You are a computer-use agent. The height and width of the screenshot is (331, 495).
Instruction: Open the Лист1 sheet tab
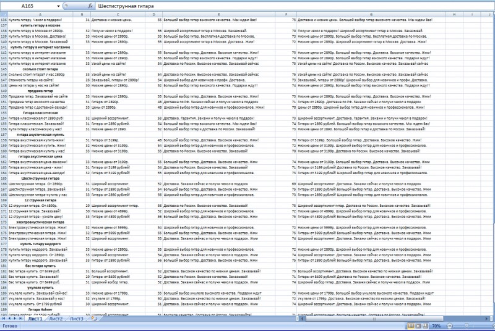tap(35, 319)
